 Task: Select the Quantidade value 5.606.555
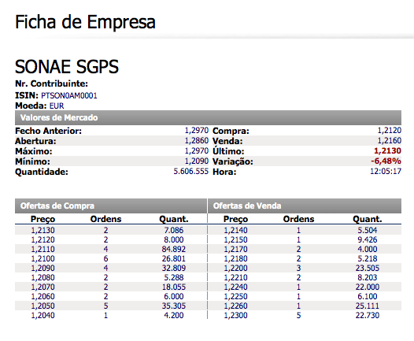point(191,172)
